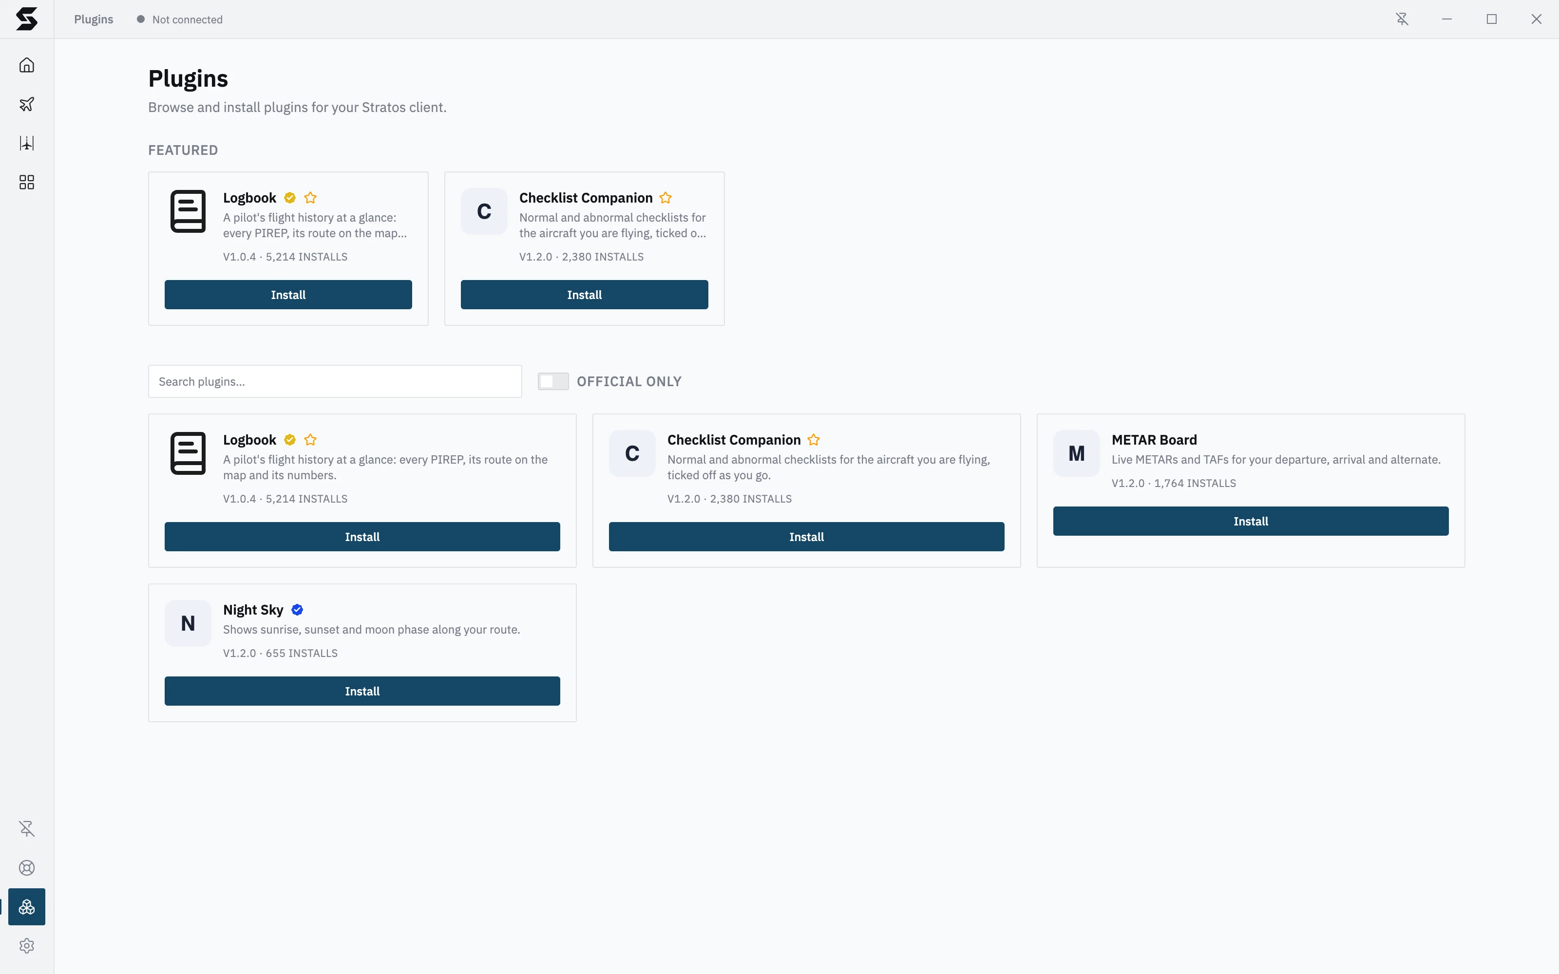Screen dimensions: 1559x974
Task: Click 'V1.2.0 · 655 INSTALLS' text
Action: (280, 653)
